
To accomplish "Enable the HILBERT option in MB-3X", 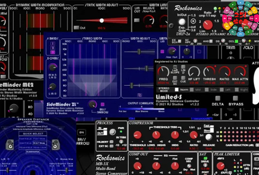I will 112,142.
